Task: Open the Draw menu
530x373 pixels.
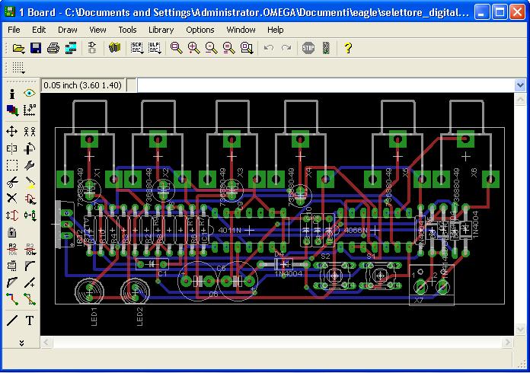Action: click(68, 30)
